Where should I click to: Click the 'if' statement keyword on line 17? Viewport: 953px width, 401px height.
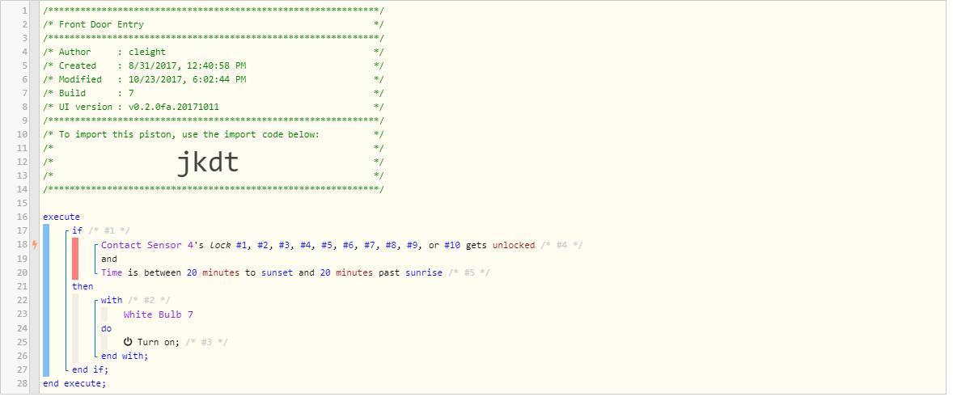tap(77, 231)
